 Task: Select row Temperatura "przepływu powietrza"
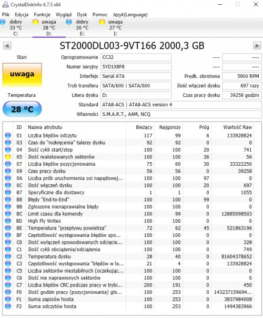click(129, 228)
